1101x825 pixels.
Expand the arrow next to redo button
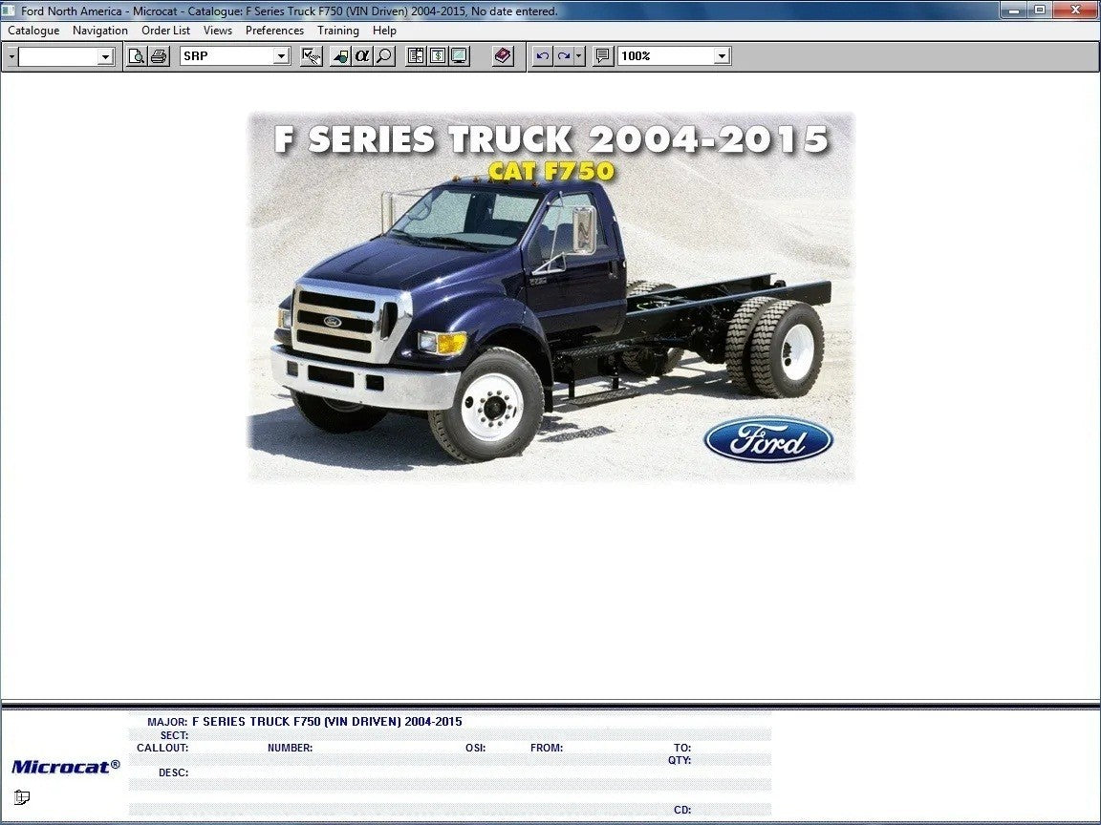[x=579, y=56]
